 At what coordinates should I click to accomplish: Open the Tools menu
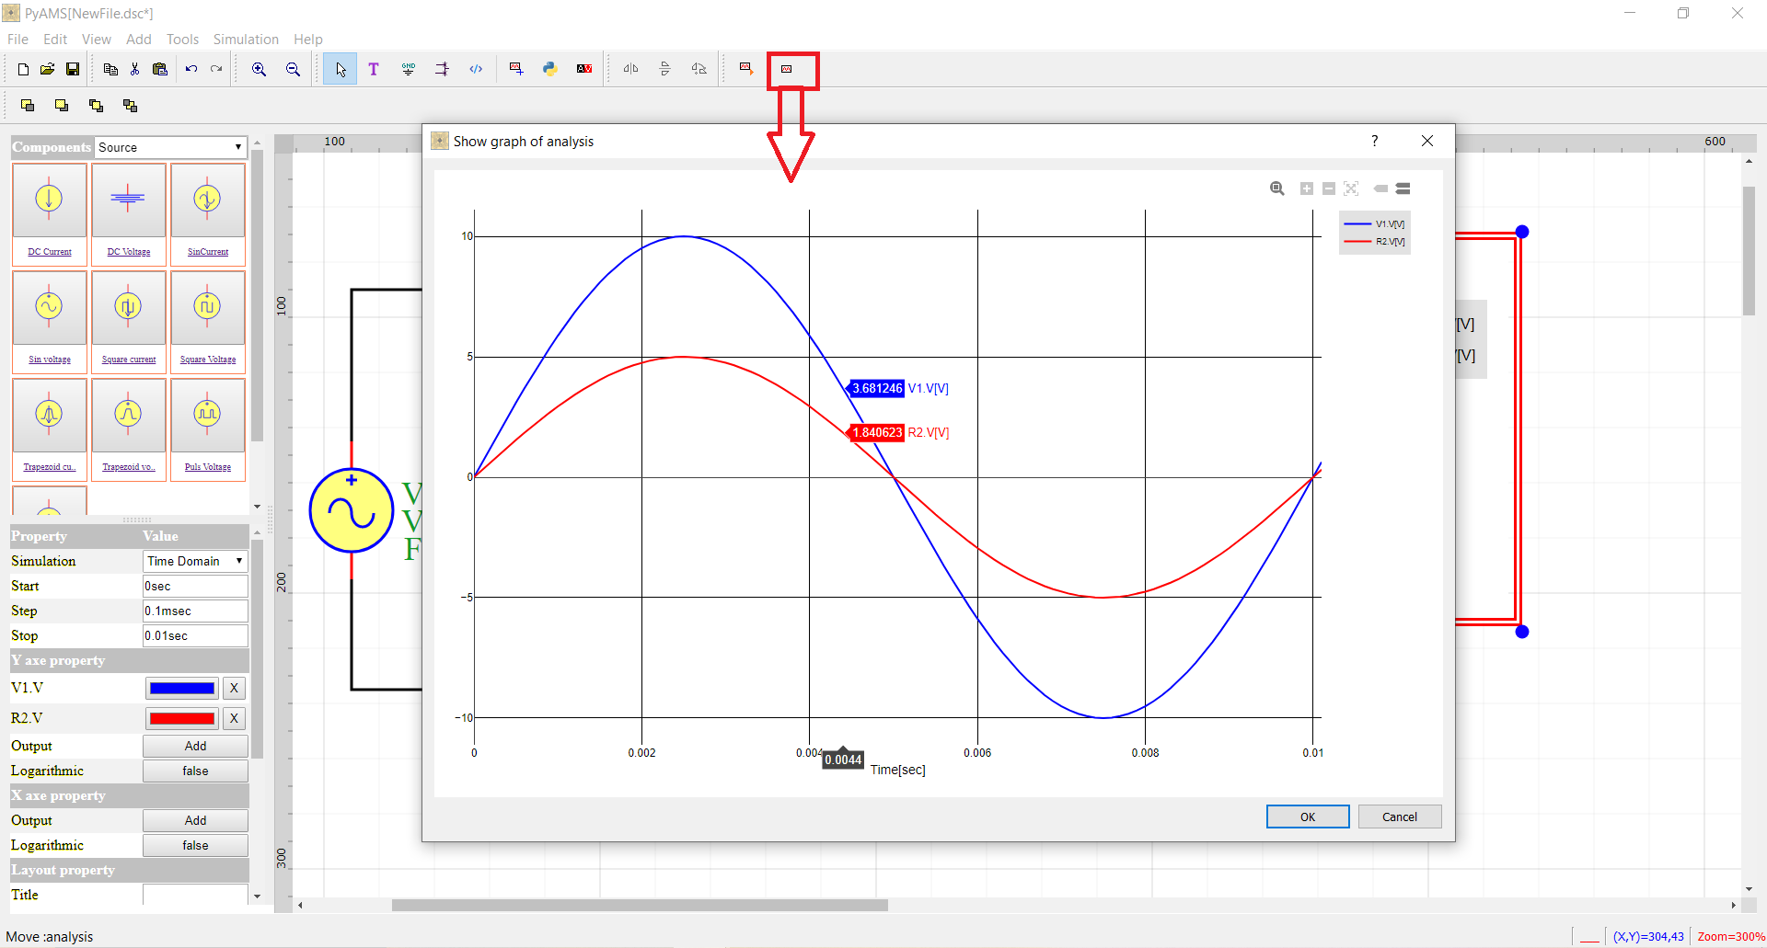[182, 40]
